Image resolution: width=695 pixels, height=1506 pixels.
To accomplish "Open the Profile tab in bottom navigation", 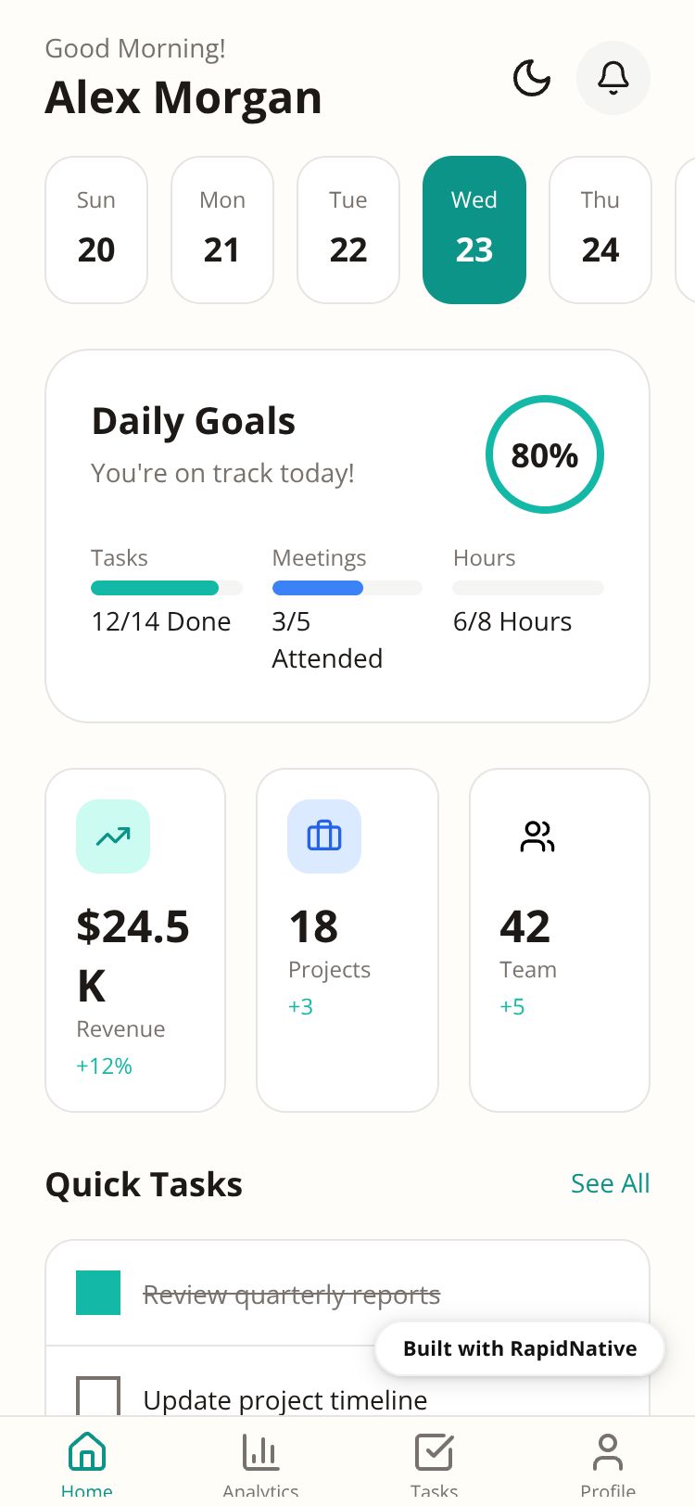I will (x=608, y=1461).
